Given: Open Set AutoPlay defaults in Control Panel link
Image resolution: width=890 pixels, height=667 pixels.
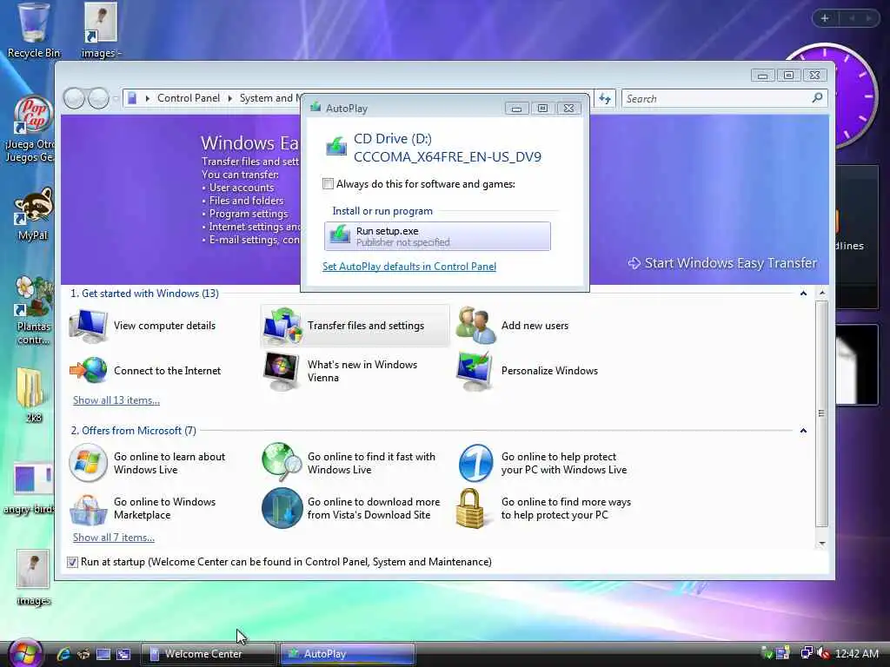Looking at the screenshot, I should pos(409,267).
